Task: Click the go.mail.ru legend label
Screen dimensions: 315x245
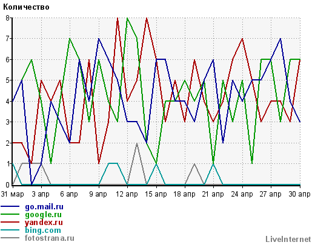Action: (x=44, y=207)
